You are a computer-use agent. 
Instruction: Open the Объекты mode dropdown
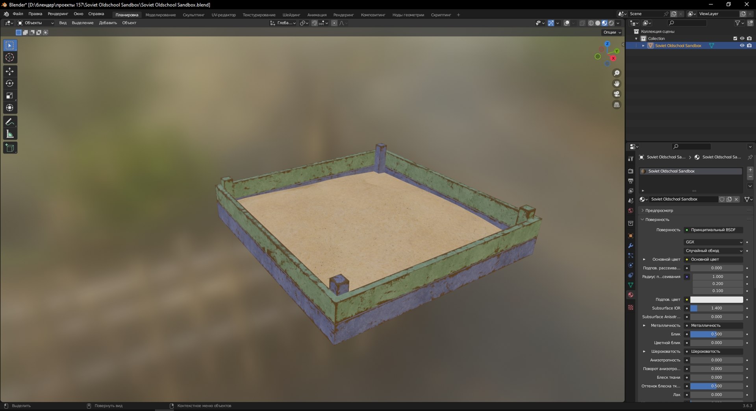(x=36, y=23)
